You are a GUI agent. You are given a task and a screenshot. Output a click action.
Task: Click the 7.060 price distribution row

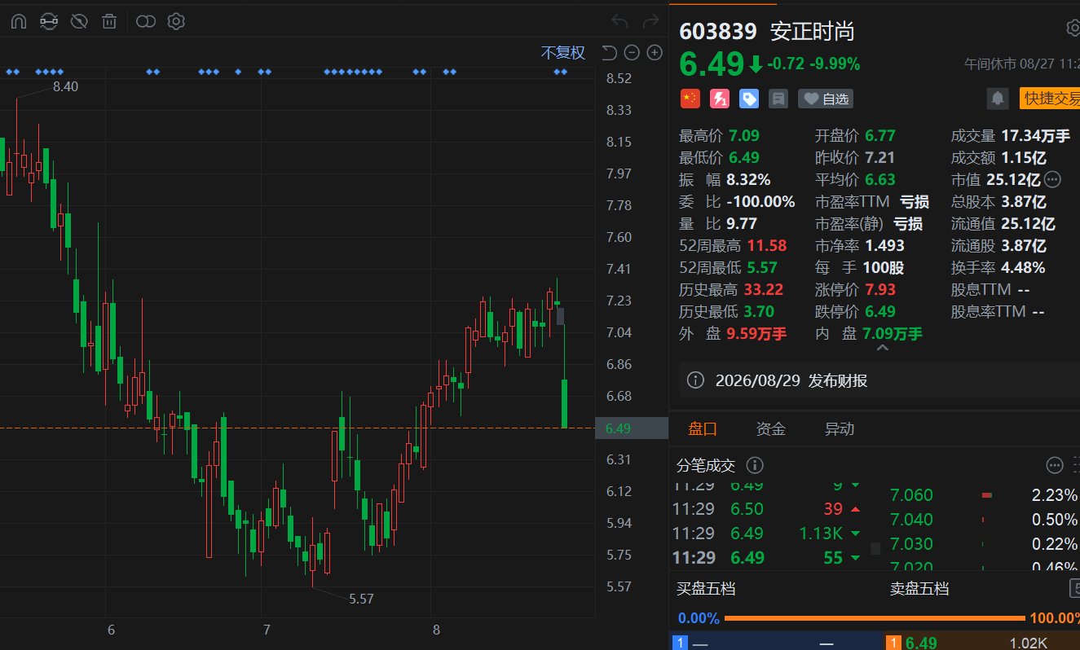pyautogui.click(x=984, y=495)
